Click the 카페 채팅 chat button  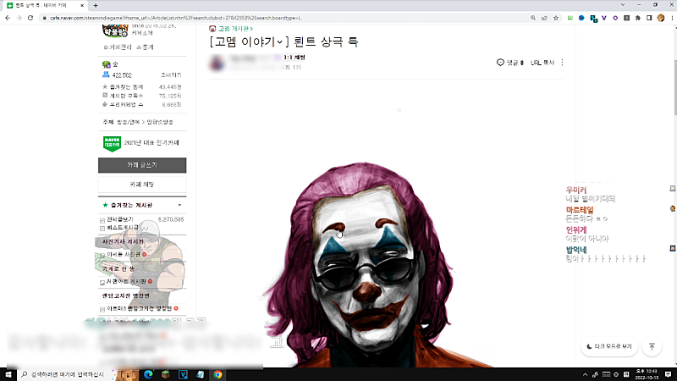click(142, 185)
